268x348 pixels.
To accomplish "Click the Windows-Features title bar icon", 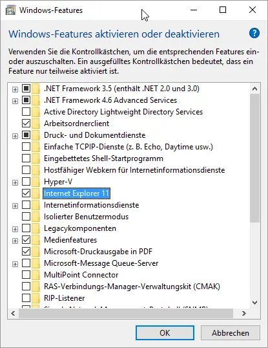I will click(x=10, y=10).
